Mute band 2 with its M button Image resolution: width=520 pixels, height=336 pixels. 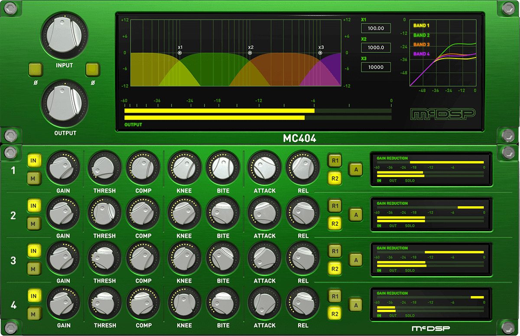coord(34,224)
